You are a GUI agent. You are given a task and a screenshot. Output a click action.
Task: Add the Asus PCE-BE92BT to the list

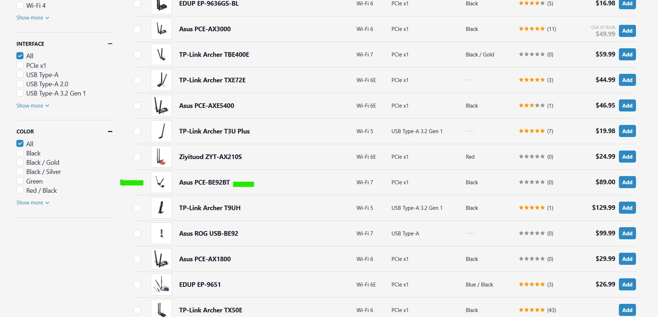627,182
